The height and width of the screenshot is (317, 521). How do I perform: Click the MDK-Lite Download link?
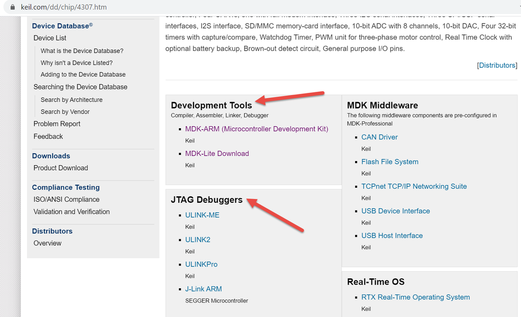(x=217, y=153)
